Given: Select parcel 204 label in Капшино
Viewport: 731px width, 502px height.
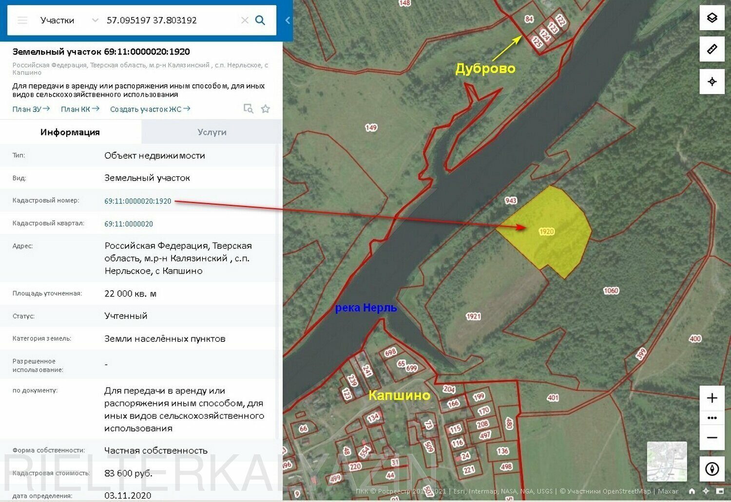Looking at the screenshot, I should coord(449,389).
